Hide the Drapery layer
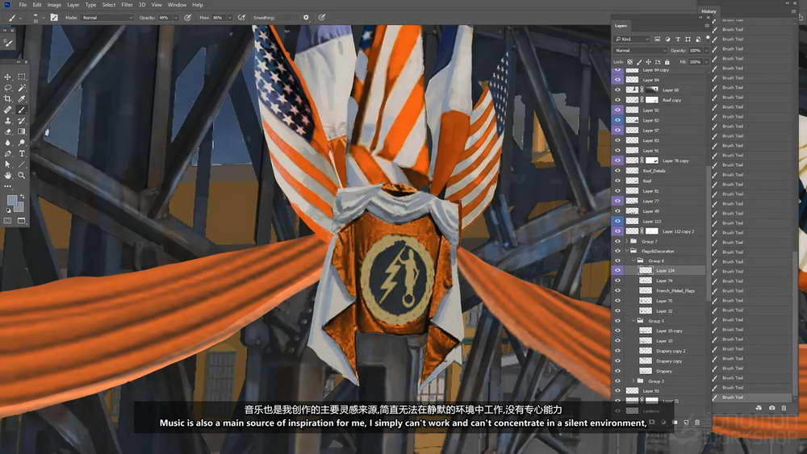 coord(617,371)
